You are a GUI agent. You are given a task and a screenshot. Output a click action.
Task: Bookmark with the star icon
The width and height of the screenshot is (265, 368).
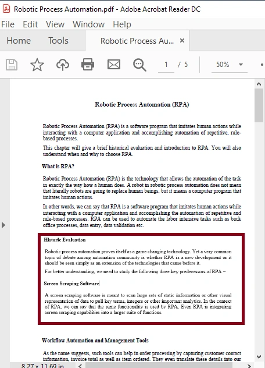[37, 65]
